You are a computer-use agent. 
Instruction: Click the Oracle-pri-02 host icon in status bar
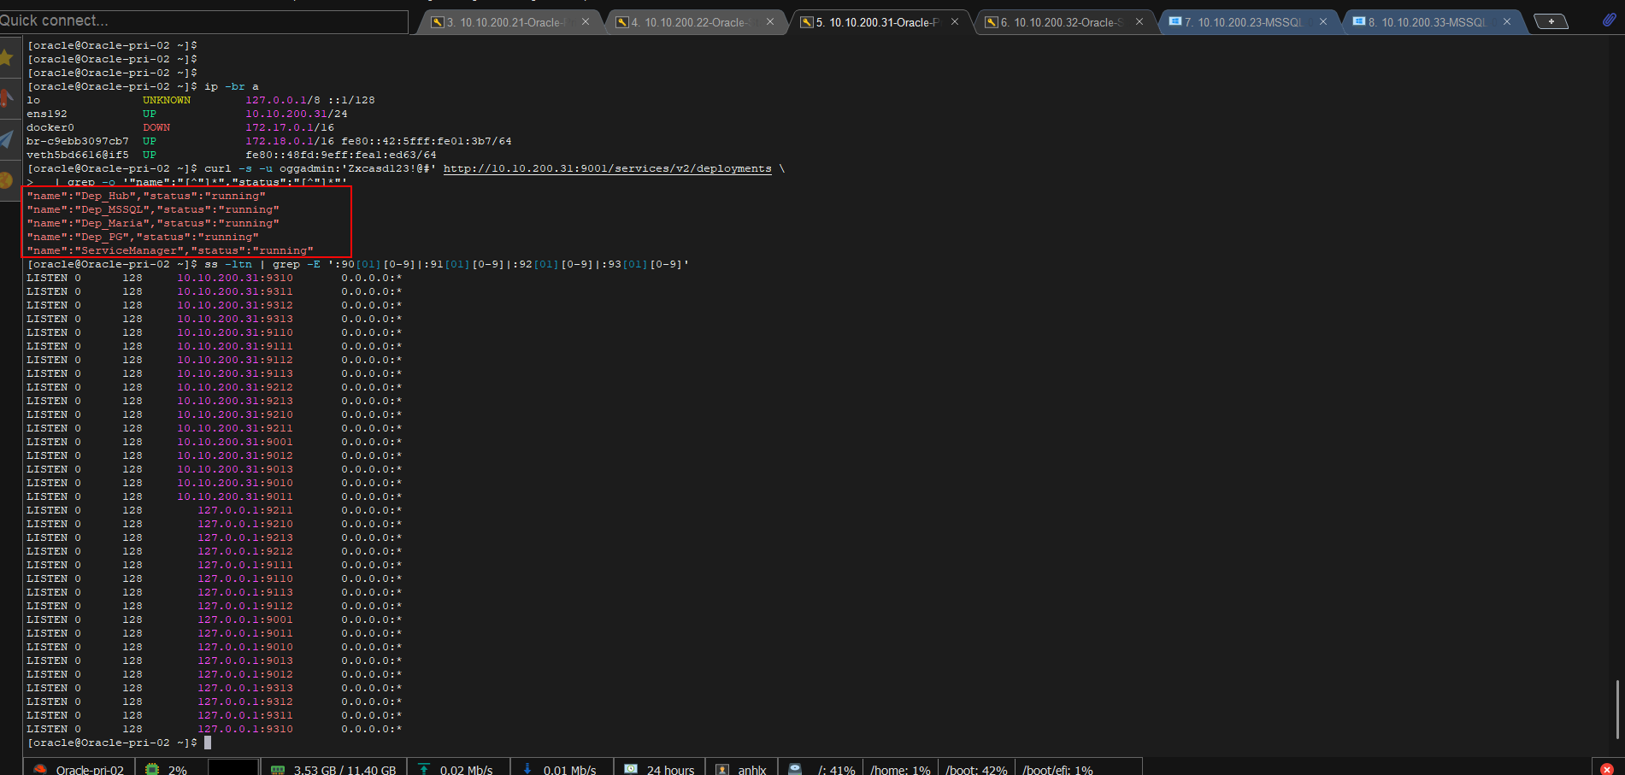coord(39,769)
